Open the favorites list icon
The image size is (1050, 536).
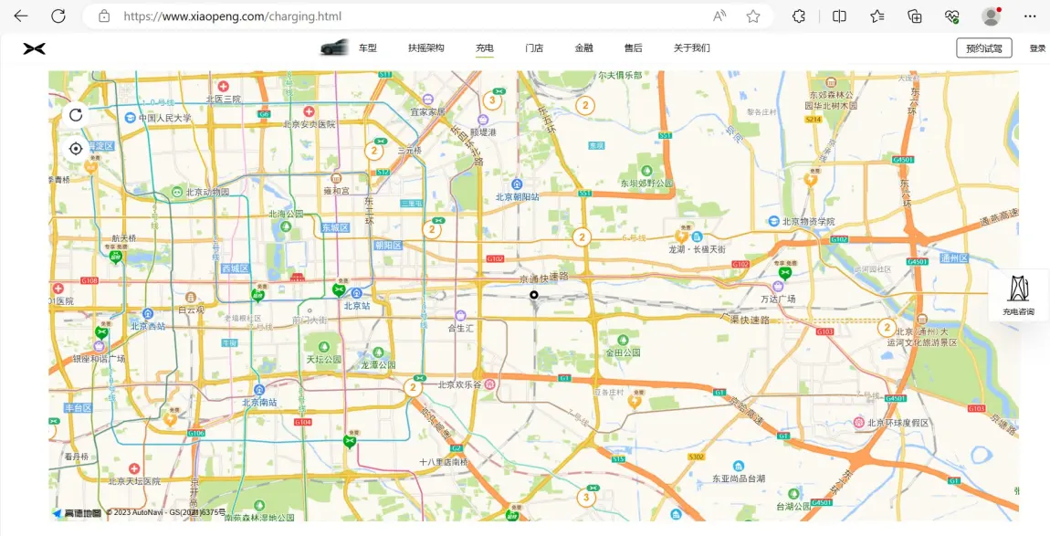[877, 16]
